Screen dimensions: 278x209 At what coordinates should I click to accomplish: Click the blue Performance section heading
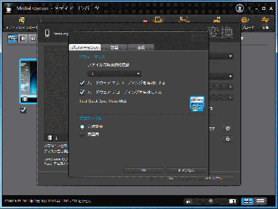click(x=92, y=57)
